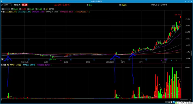Click the leftmost gray icon in bottom toolbar
Image resolution: width=193 pixels, height=104 pixels.
[x=166, y=102]
